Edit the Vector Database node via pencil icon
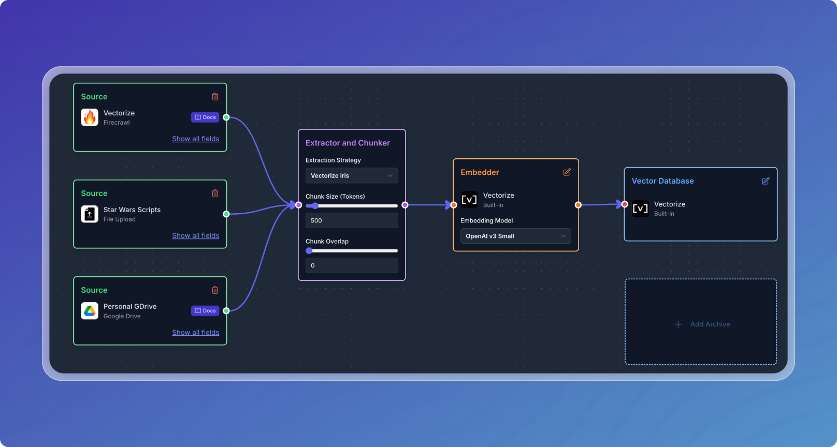Viewport: 837px width, 447px height. 766,181
